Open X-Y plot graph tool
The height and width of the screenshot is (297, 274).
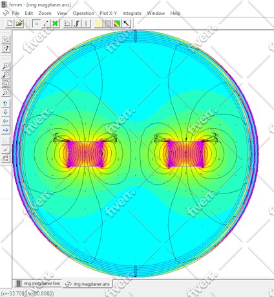click(x=67, y=23)
